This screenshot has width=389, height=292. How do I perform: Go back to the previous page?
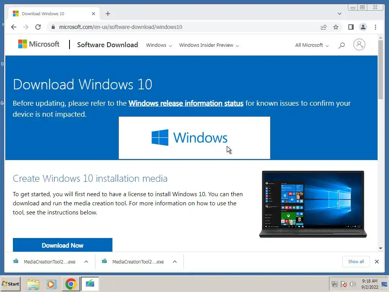[x=14, y=27]
